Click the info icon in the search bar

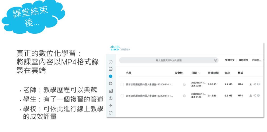pyautogui.click(x=215, y=60)
